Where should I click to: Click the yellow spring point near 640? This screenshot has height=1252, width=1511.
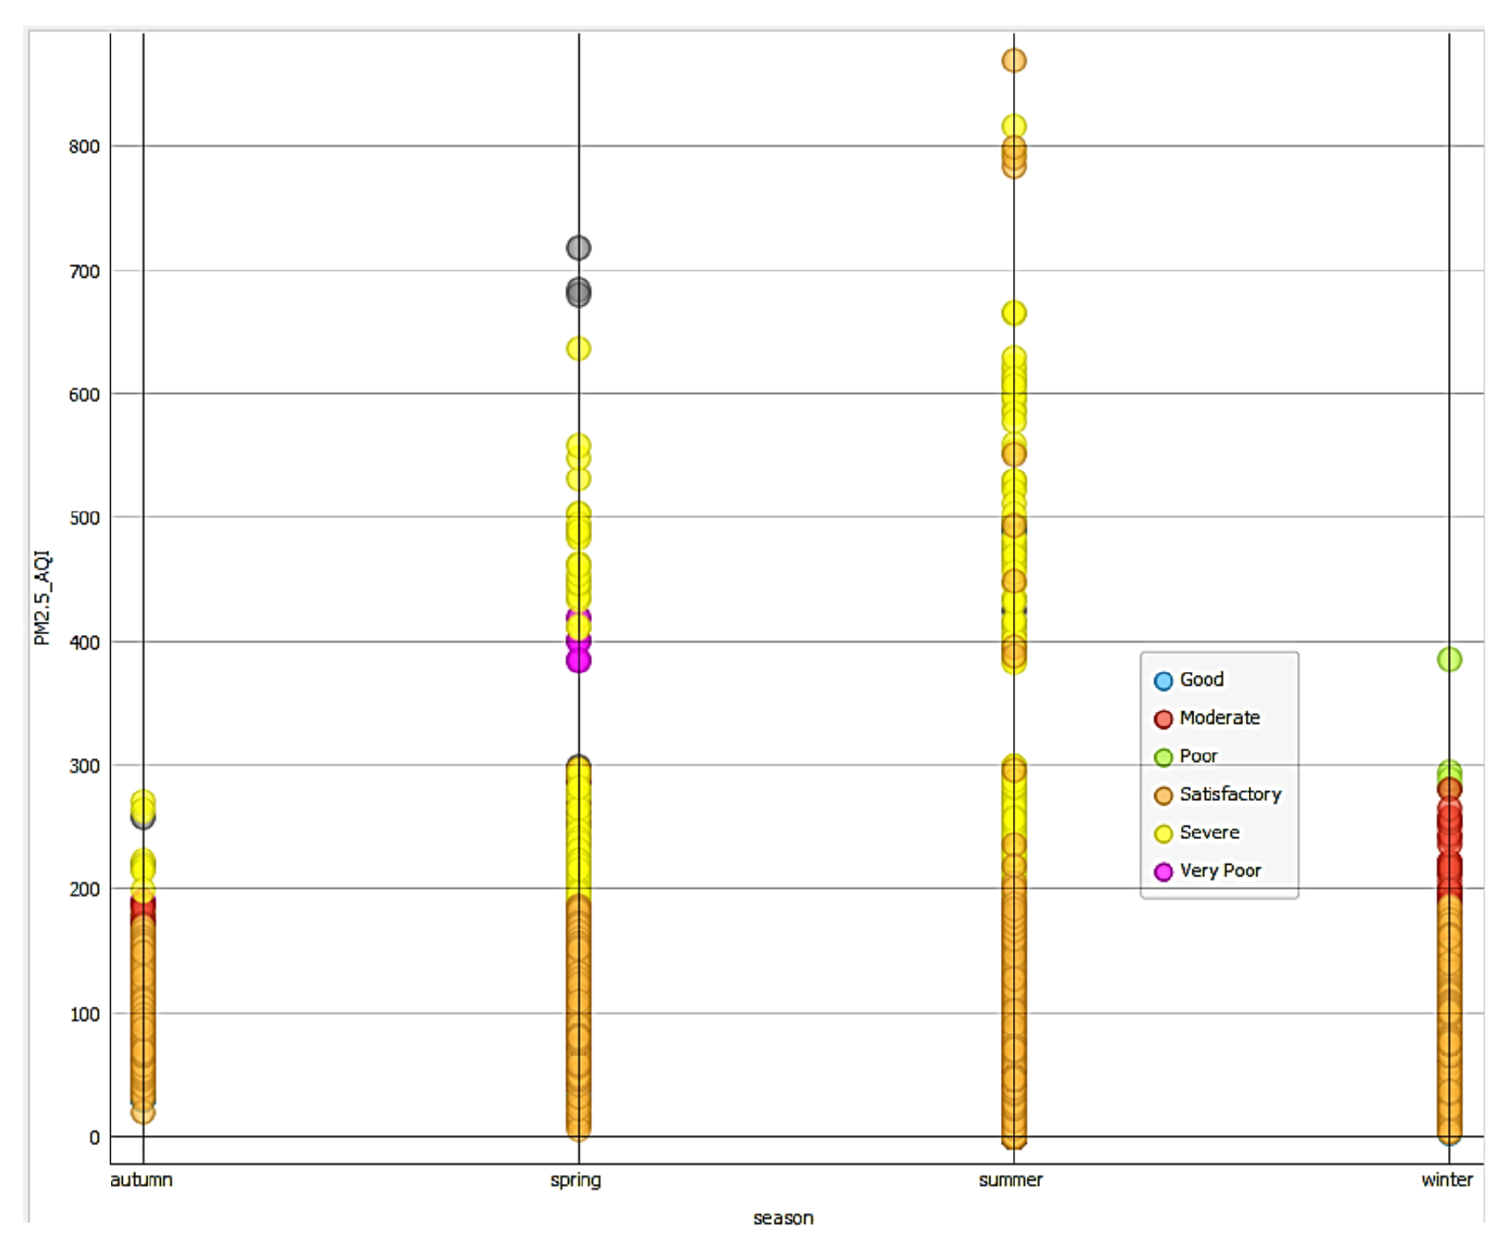pos(578,349)
